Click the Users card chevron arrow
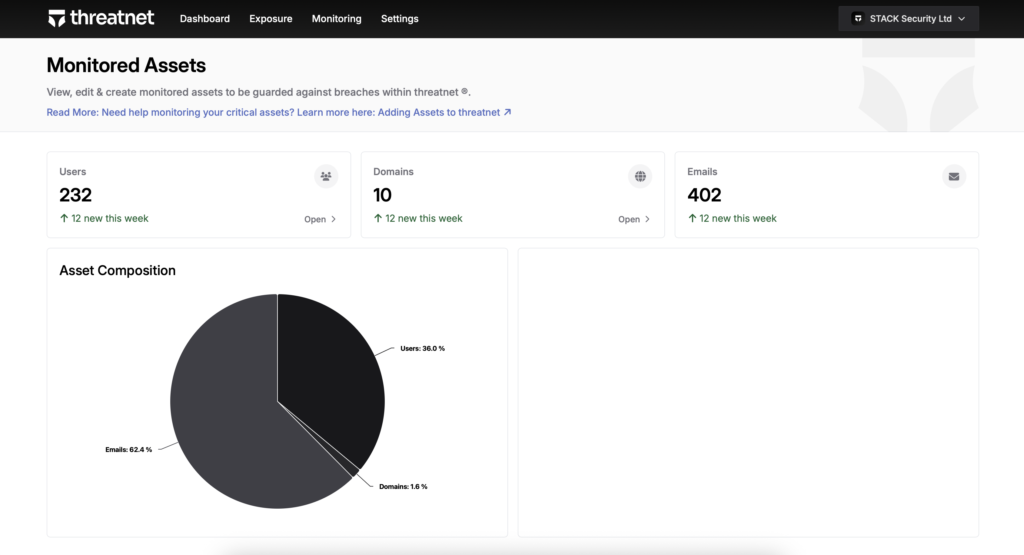Image resolution: width=1024 pixels, height=555 pixels. coord(334,219)
